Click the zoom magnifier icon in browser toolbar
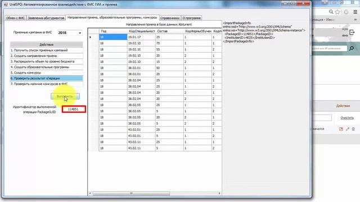This screenshot has height=202, width=360. click(x=331, y=12)
